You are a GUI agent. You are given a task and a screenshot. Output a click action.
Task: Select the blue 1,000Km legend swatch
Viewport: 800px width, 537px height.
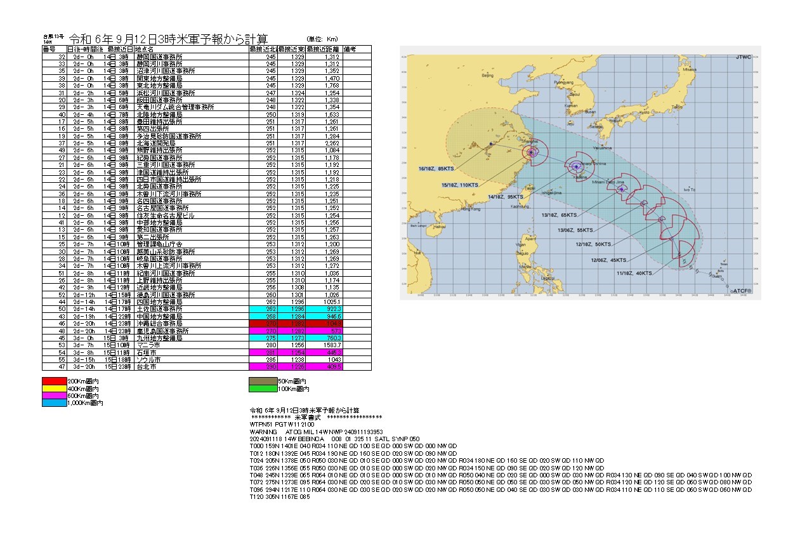tap(54, 403)
